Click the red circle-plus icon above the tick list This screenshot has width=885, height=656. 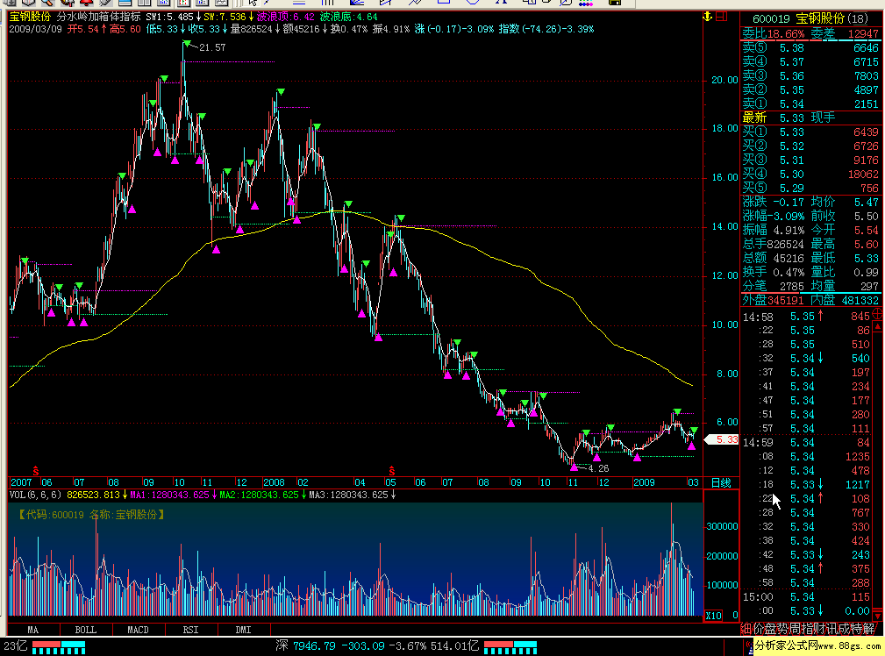pos(878,315)
